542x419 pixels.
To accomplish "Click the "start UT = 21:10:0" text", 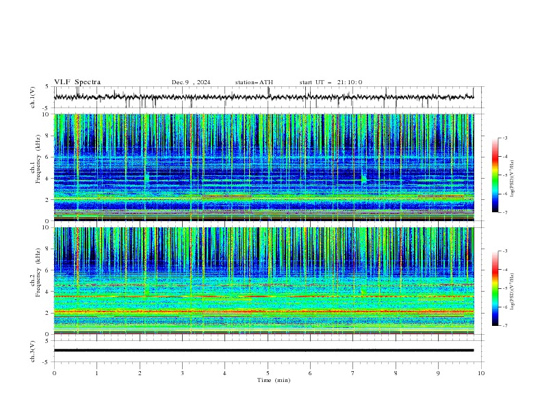I will [331, 82].
